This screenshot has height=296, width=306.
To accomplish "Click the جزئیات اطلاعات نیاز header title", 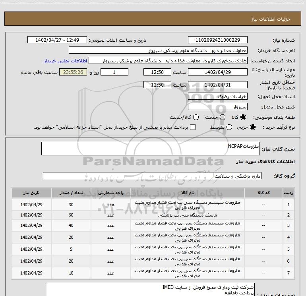I will click(x=271, y=19).
